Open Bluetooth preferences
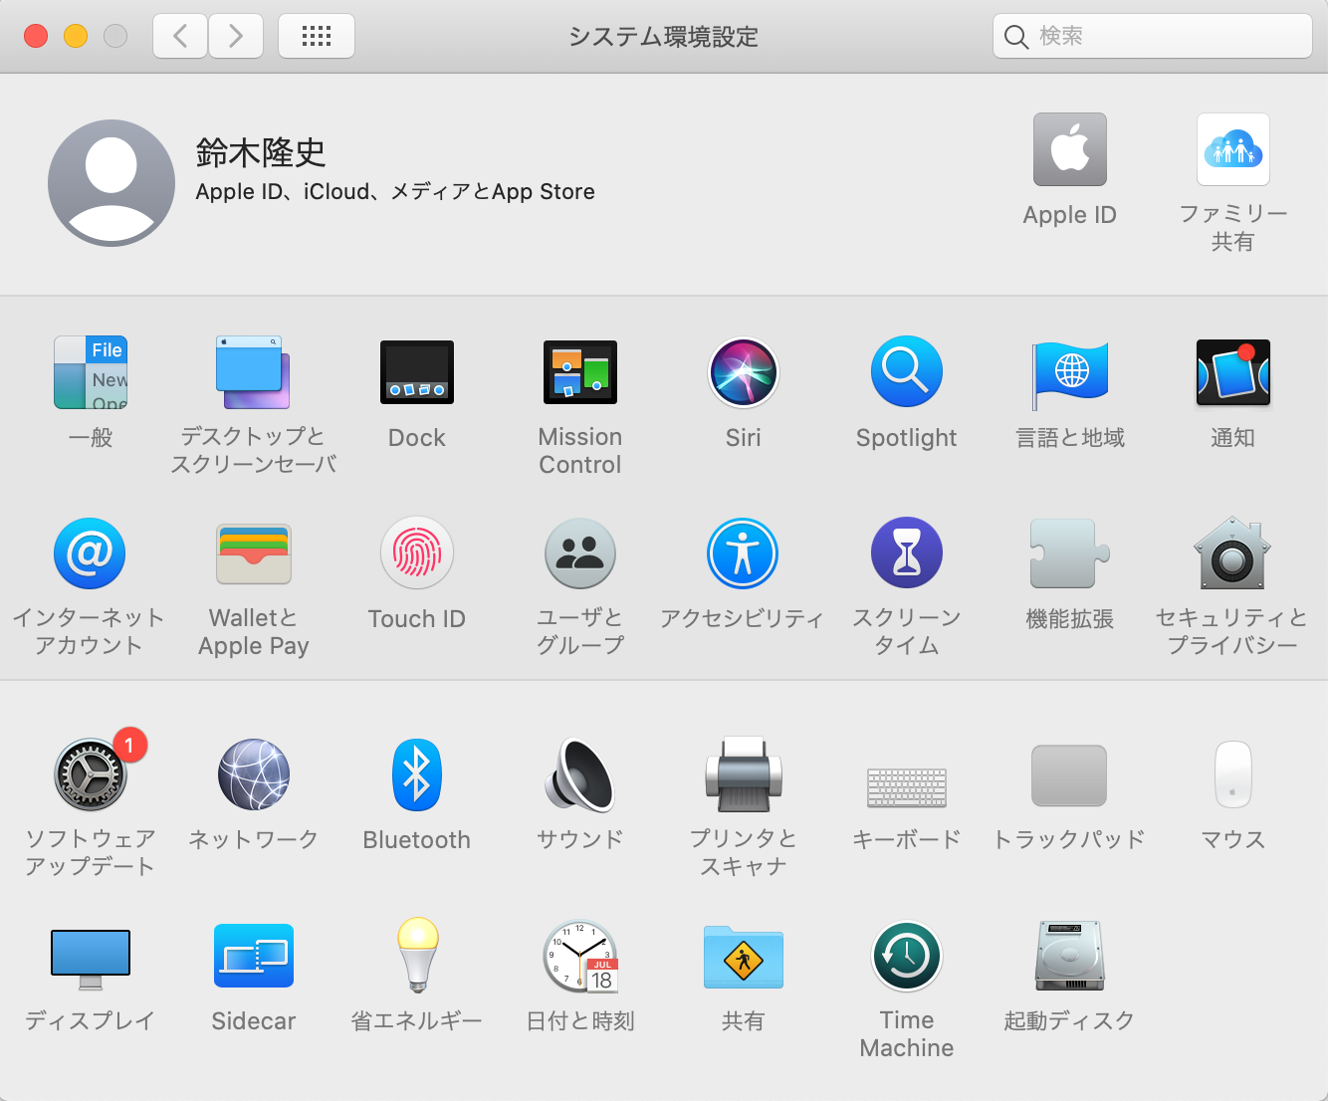Viewport: 1328px width, 1101px height. pos(416,775)
